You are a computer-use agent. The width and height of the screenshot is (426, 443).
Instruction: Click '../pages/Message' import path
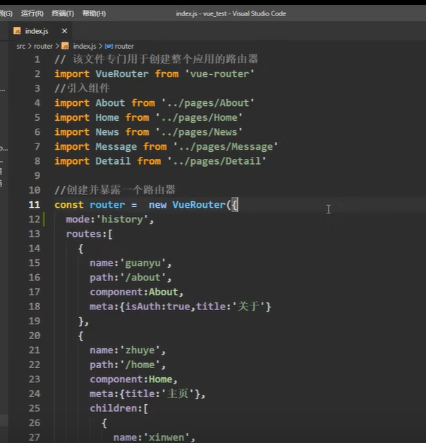tap(226, 147)
